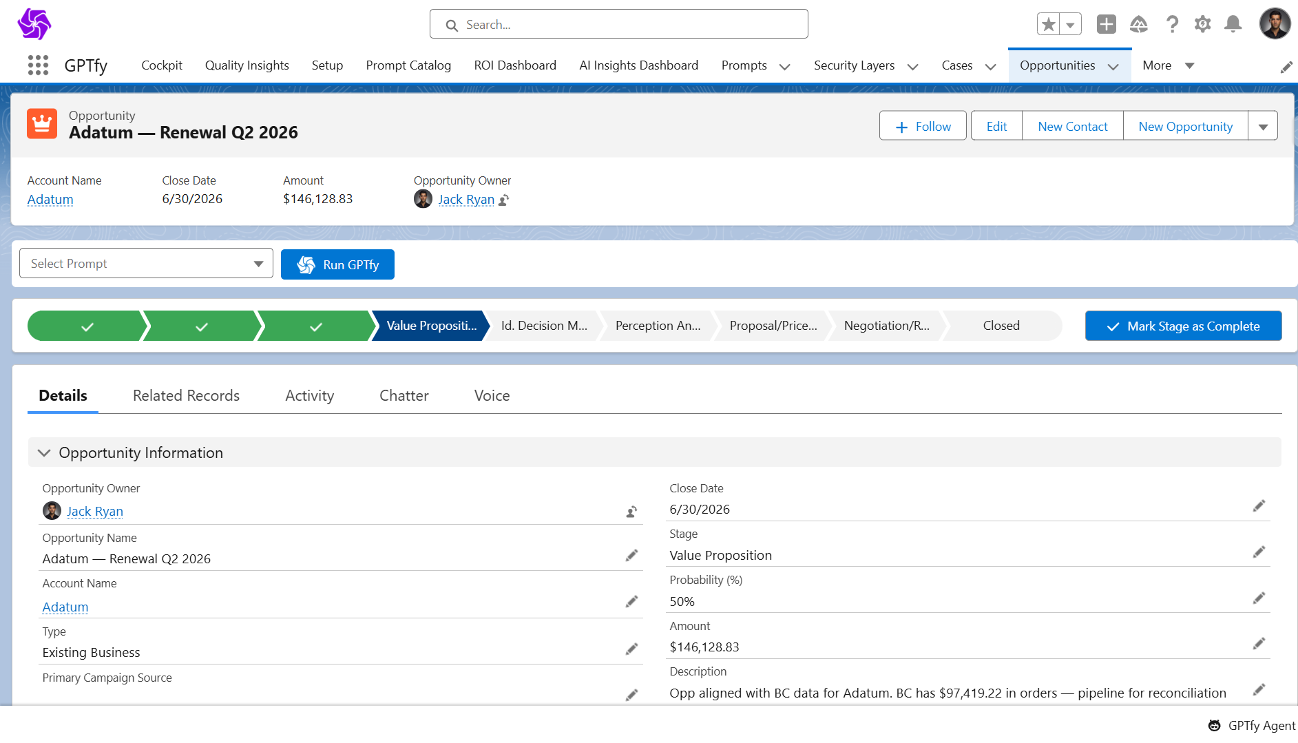The height and width of the screenshot is (743, 1298).
Task: Open the ROI Dashboard tab
Action: 515,65
